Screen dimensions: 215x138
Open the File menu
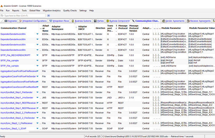coord(2,10)
